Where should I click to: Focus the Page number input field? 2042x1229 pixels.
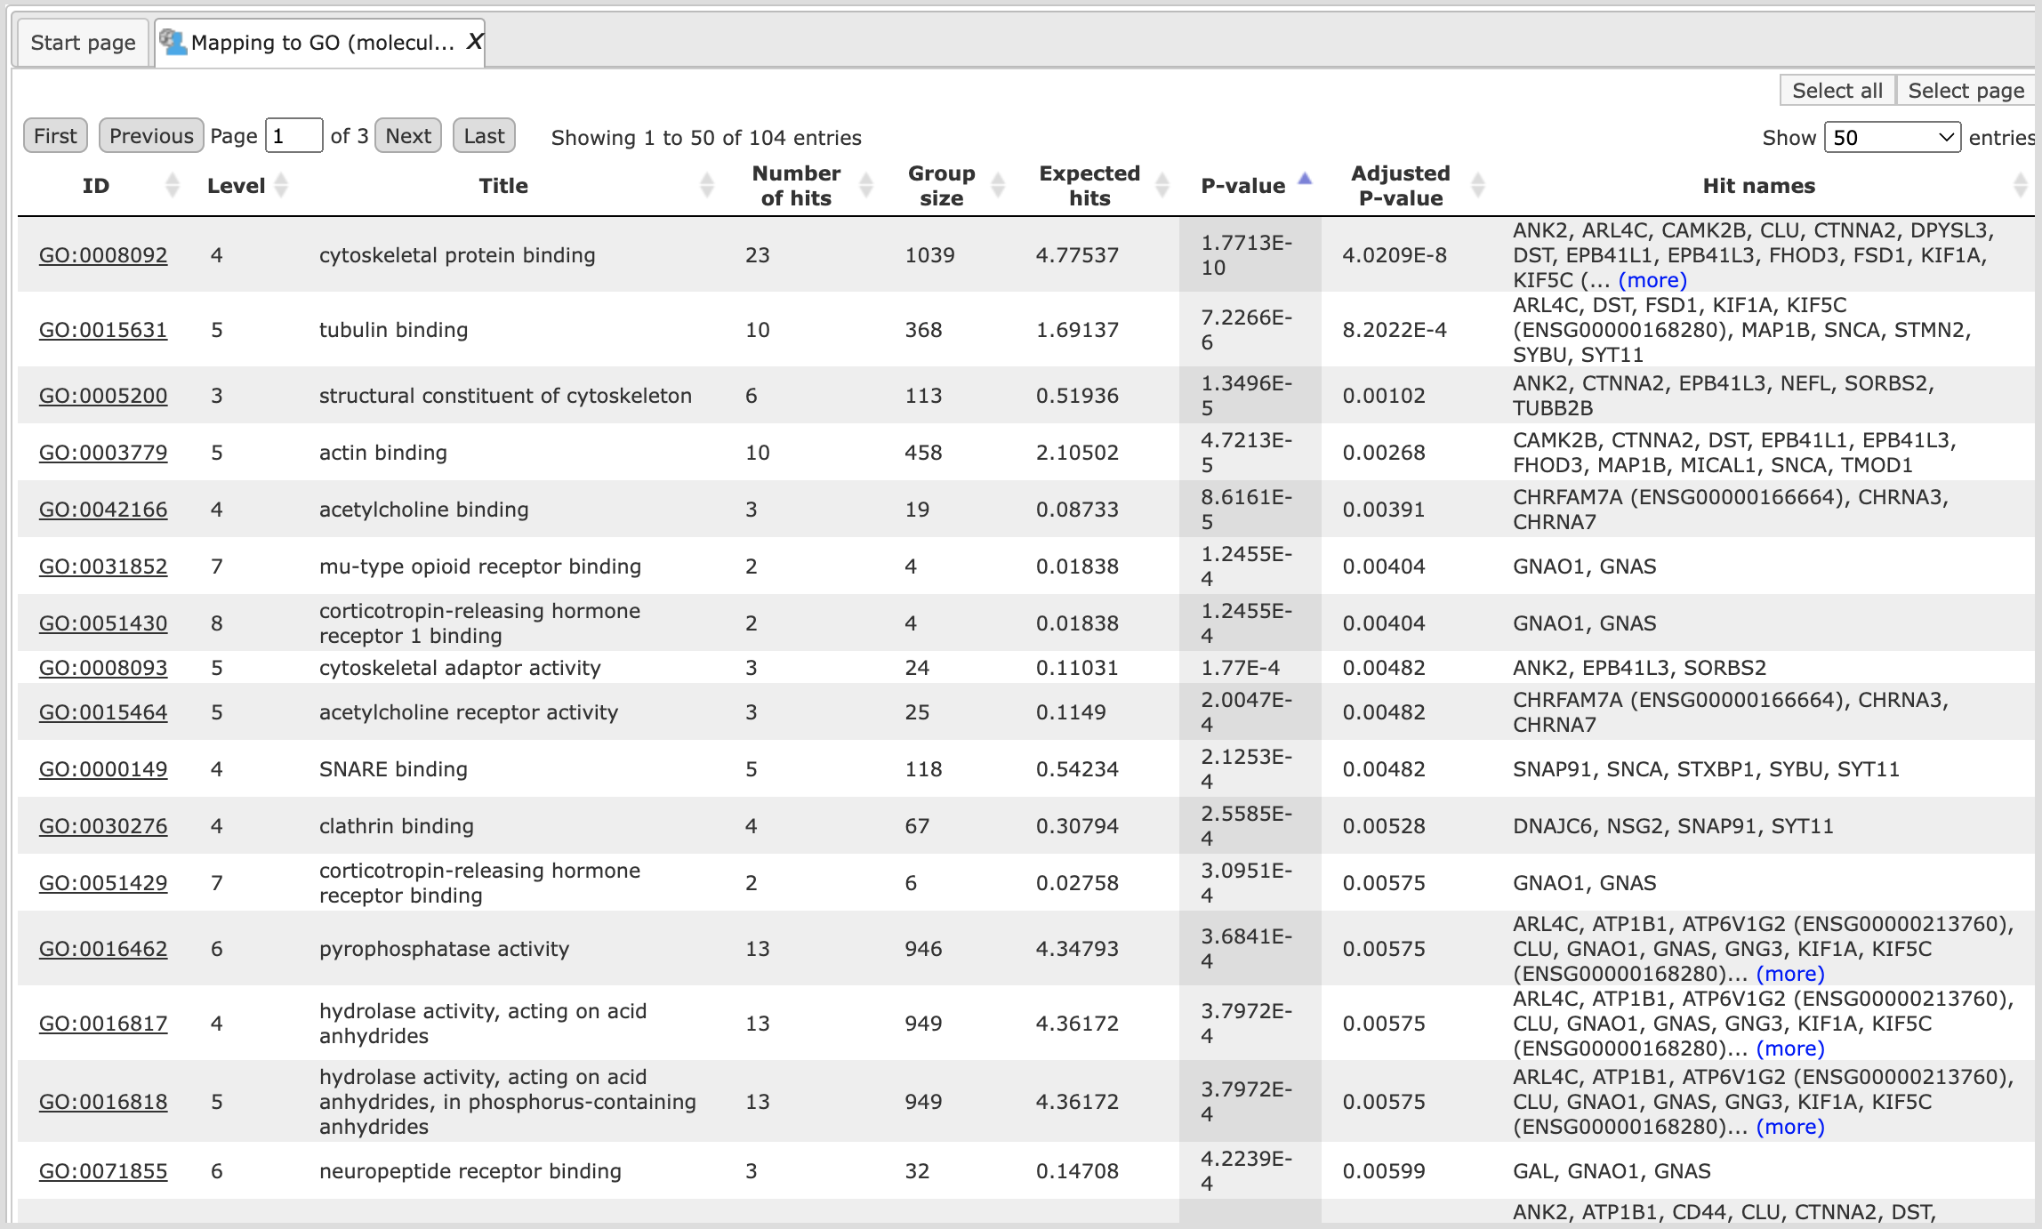pos(293,136)
